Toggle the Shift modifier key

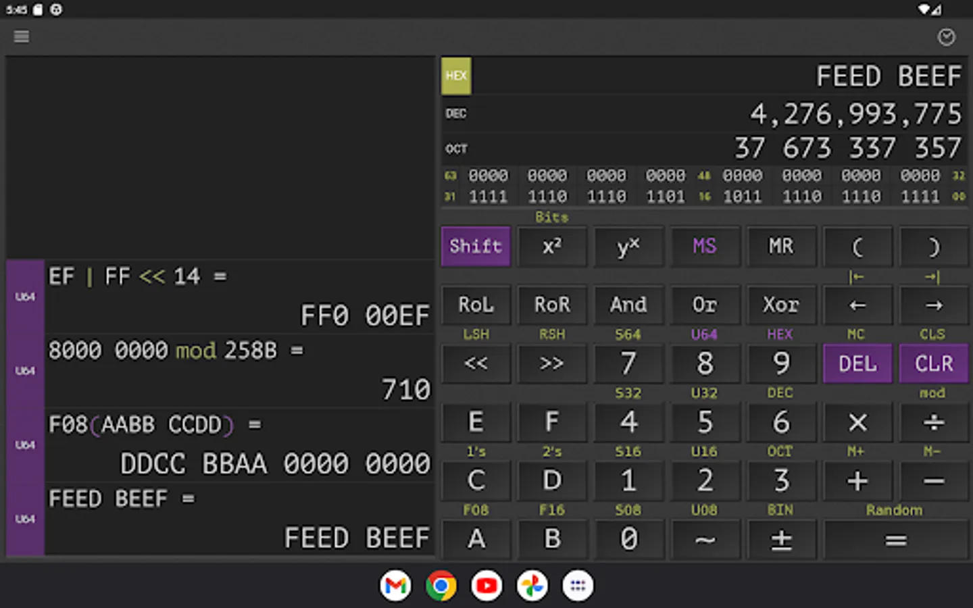click(x=476, y=247)
